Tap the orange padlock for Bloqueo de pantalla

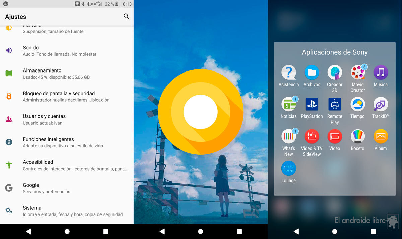(9, 96)
